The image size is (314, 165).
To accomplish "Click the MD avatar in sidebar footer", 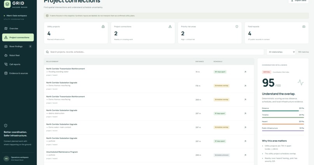I will (x=6, y=159).
